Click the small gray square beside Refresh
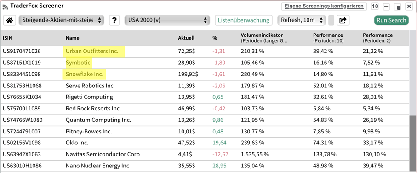417x173 pixels. [331, 20]
